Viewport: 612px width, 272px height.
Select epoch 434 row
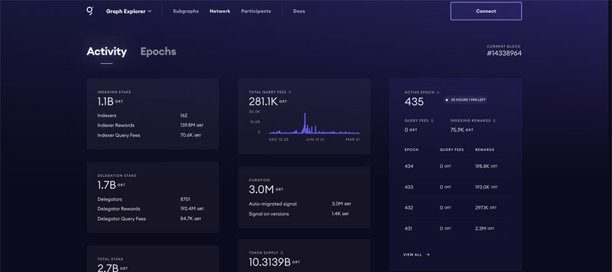tap(456, 166)
